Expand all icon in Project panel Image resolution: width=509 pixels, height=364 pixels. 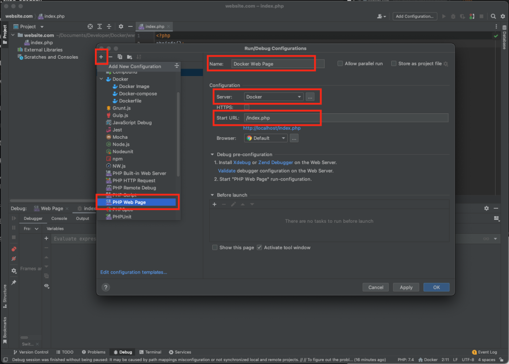tap(99, 27)
